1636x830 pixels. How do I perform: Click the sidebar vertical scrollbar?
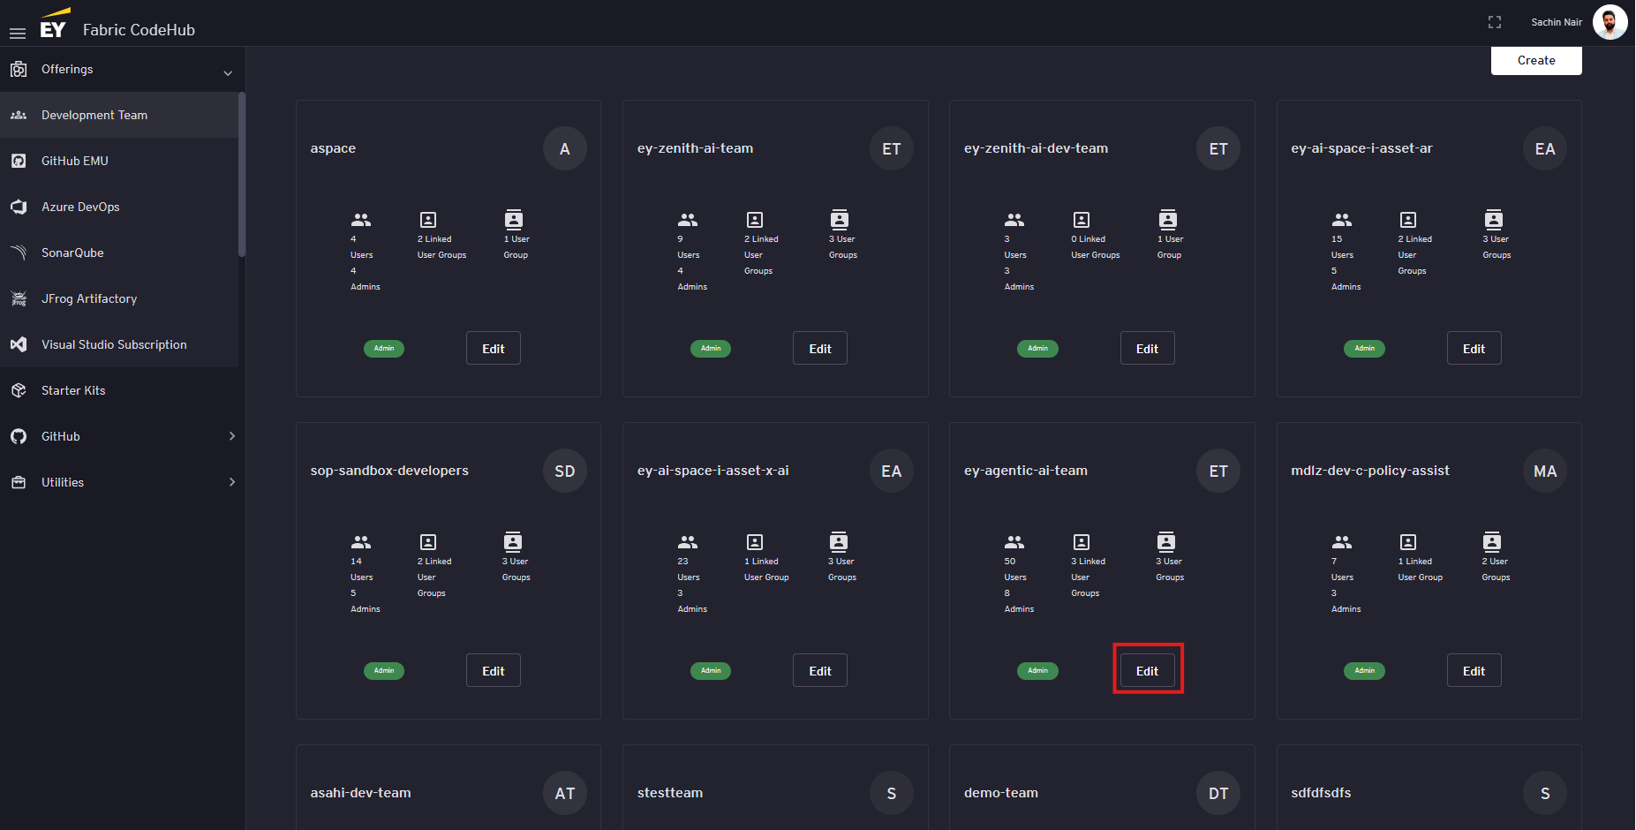242,177
